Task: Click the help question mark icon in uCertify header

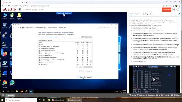Action: click(x=178, y=10)
